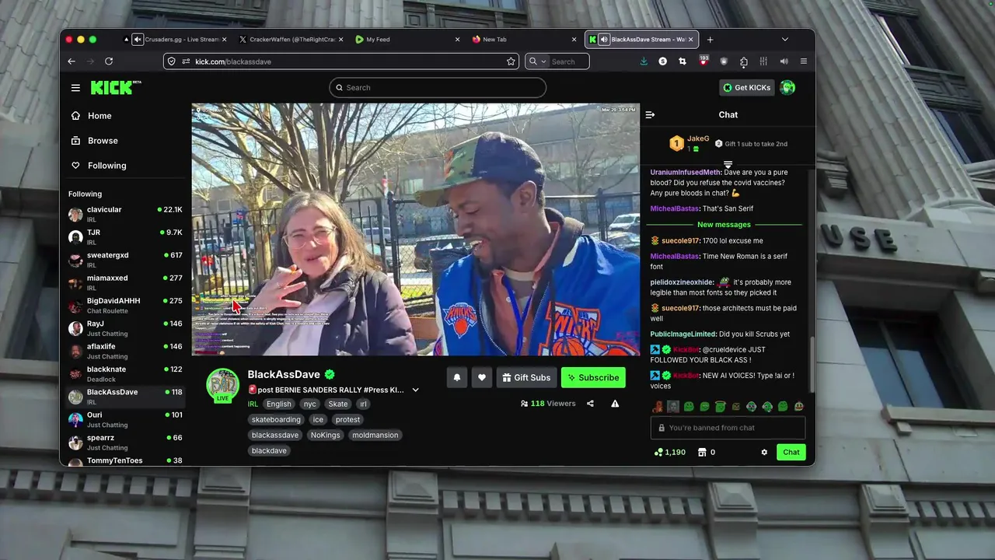Click the English tag
The height and width of the screenshot is (560, 995).
[x=278, y=404]
